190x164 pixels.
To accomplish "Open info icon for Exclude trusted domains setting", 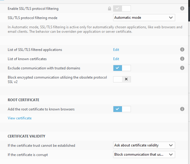I will 182,68.
